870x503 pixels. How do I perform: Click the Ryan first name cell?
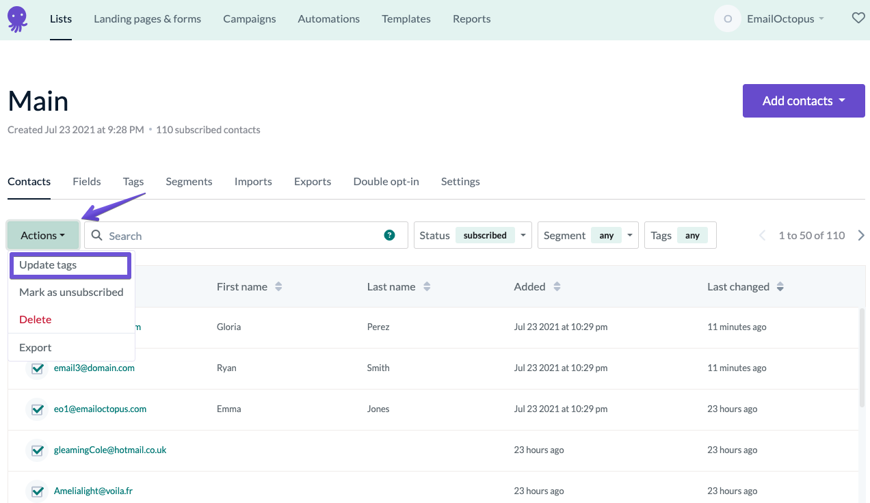coord(226,368)
